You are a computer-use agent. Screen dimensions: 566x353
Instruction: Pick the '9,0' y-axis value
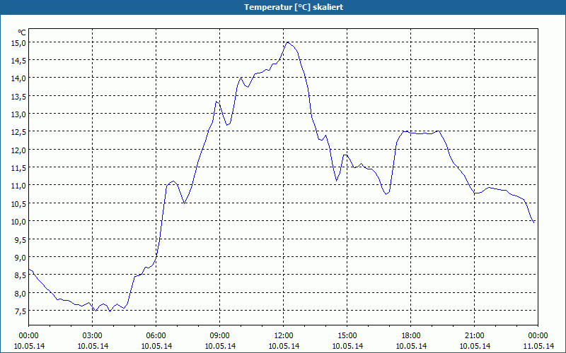21,258
